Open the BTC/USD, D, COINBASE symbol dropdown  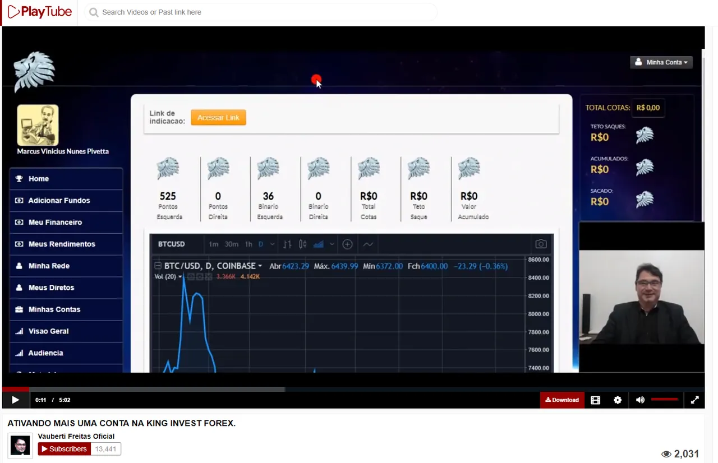pyautogui.click(x=260, y=266)
